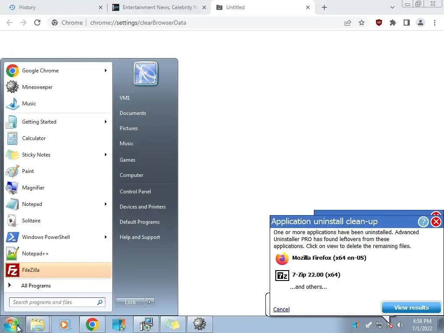Open Notepad++ from the Start menu
The height and width of the screenshot is (333, 444).
coord(58,253)
